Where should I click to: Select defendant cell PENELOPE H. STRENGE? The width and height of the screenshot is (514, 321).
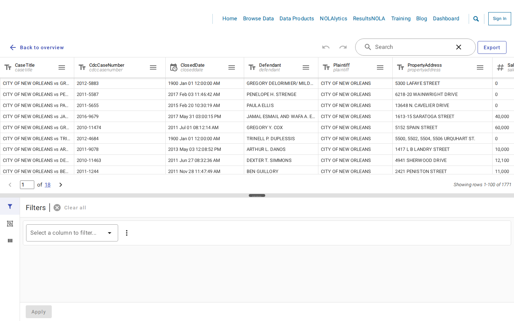click(x=281, y=95)
